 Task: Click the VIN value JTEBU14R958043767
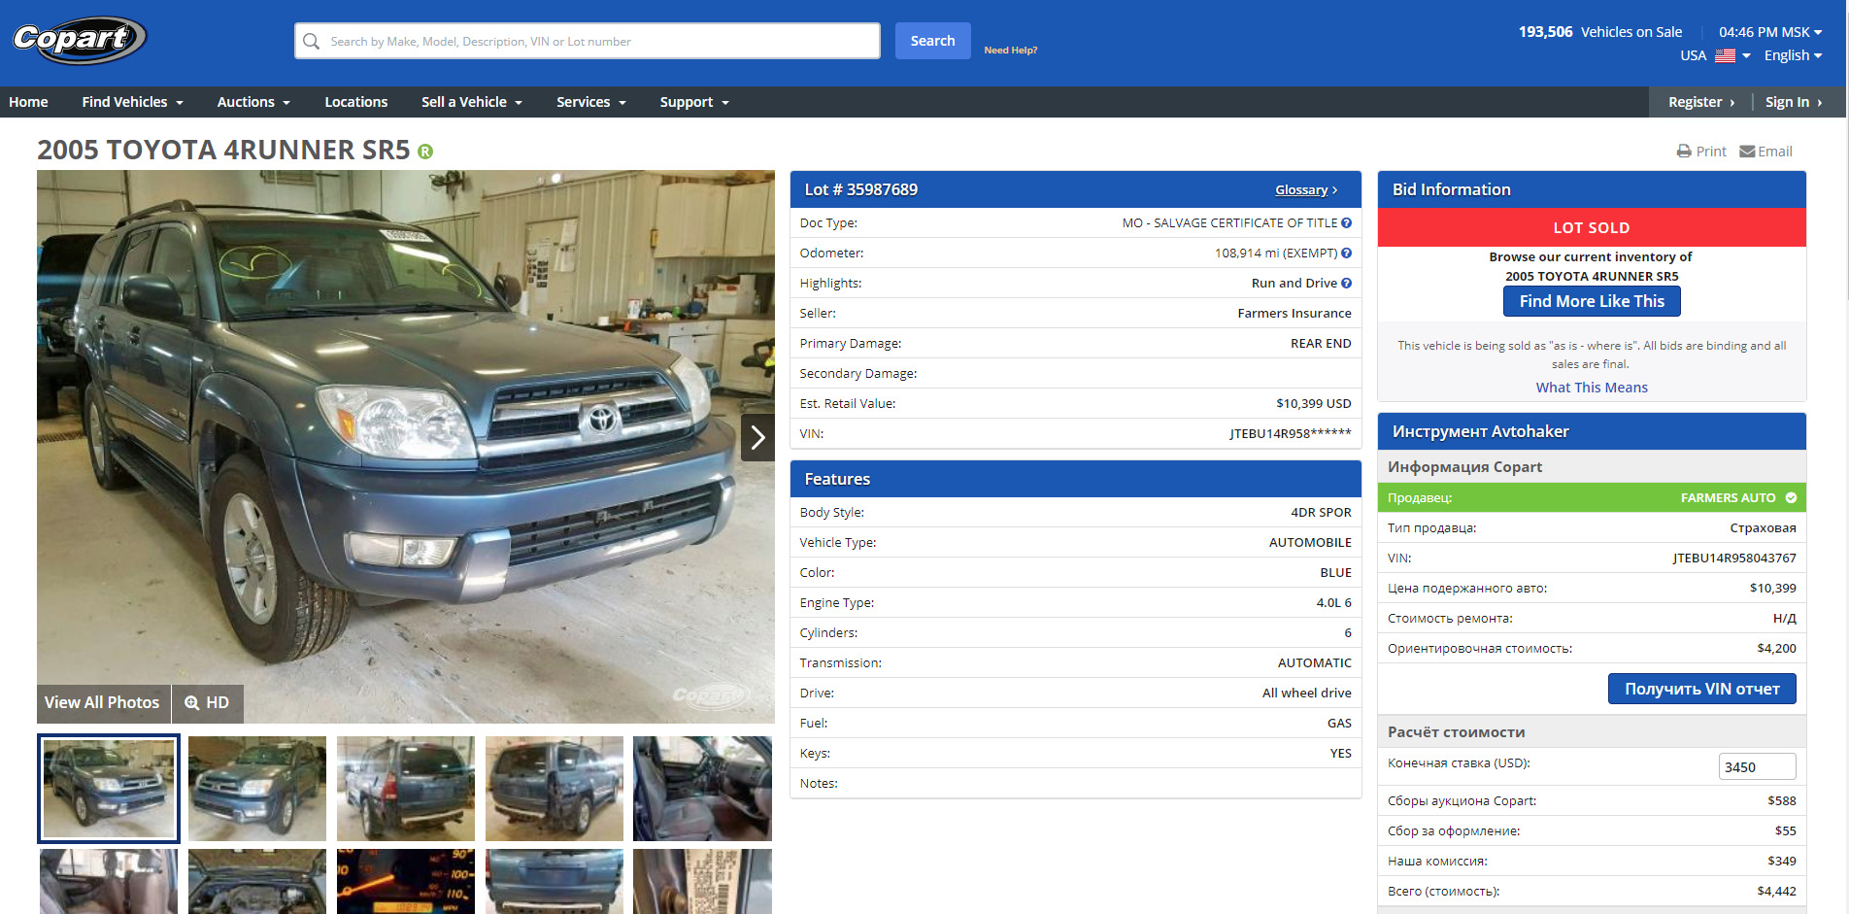click(1733, 559)
